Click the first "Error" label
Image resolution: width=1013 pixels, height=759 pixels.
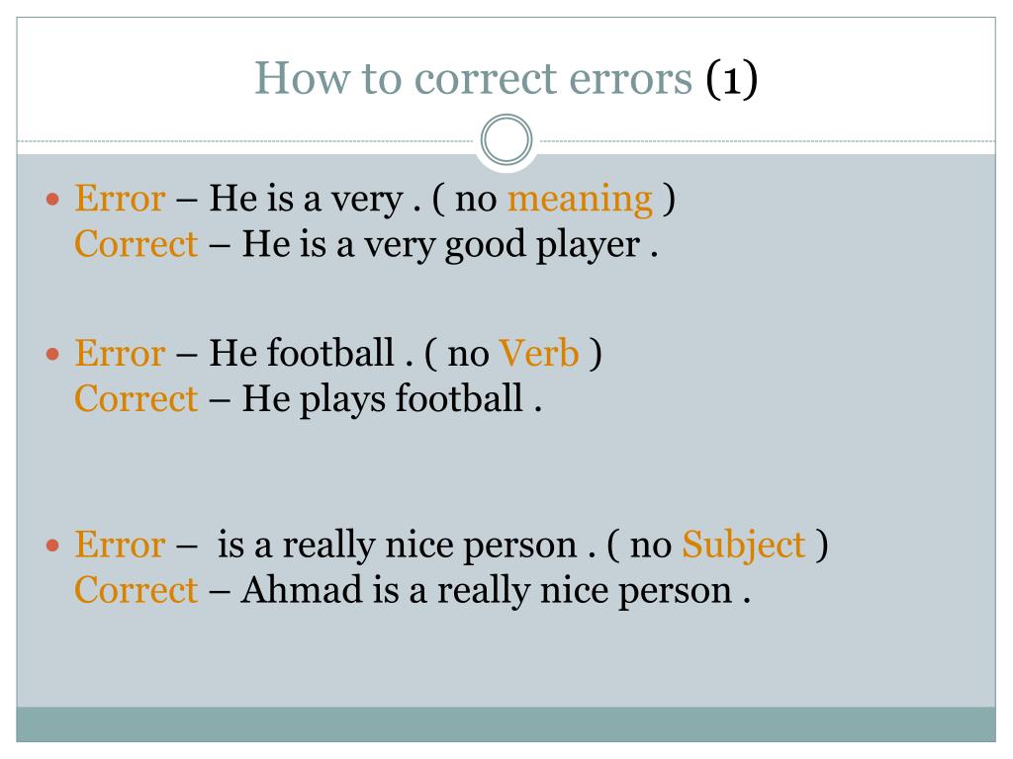(120, 198)
